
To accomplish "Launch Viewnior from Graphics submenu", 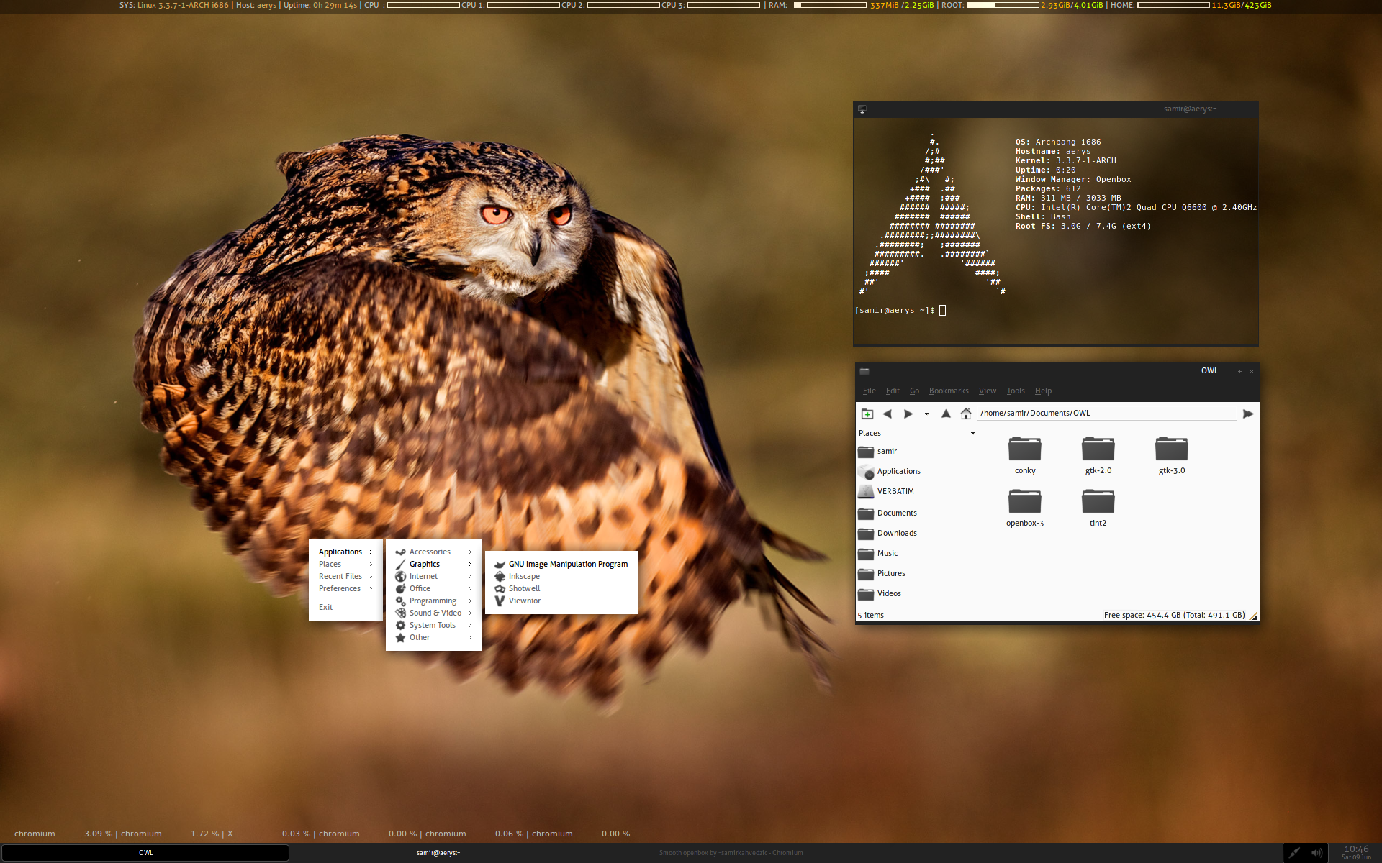I will tap(561, 601).
